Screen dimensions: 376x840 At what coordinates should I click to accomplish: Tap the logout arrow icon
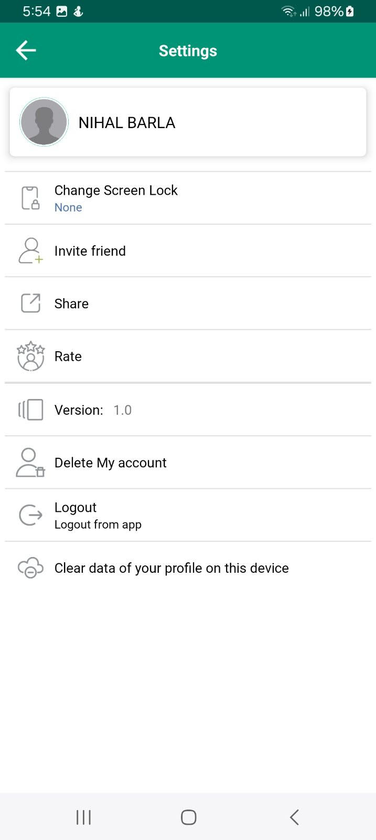click(x=30, y=515)
